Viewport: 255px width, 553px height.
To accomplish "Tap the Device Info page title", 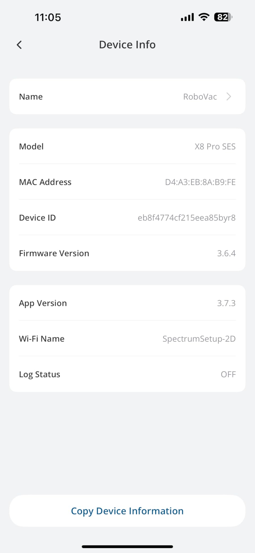I will click(x=127, y=45).
